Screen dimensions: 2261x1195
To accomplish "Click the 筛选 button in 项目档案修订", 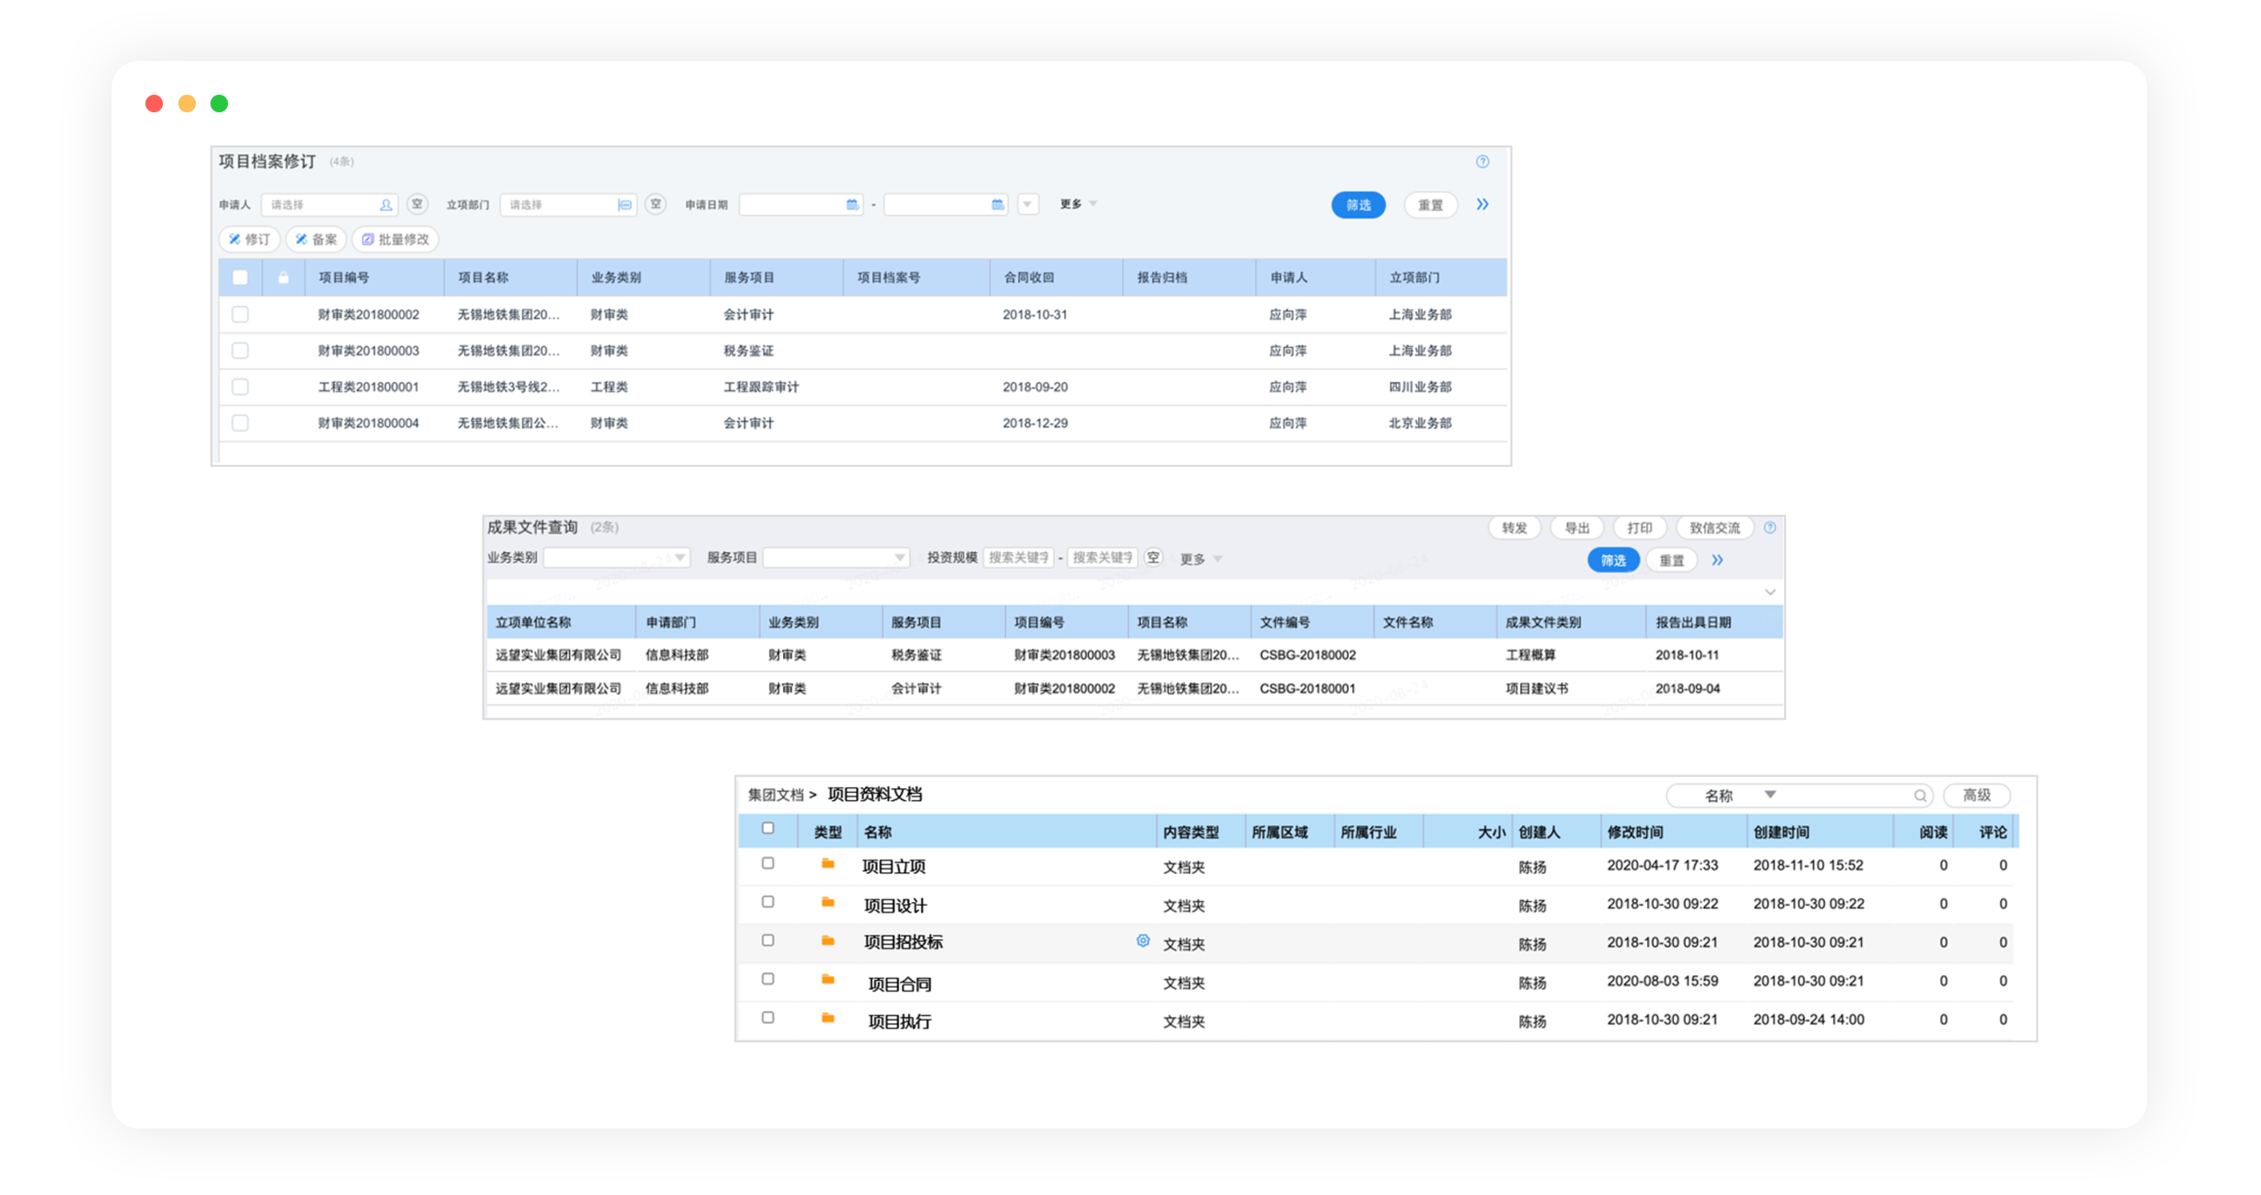I will 1357,205.
